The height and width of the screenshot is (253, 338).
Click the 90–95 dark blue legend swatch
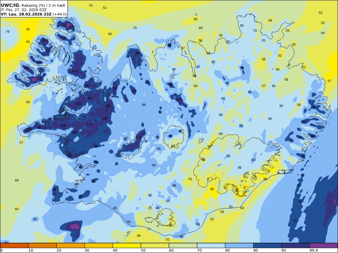(267, 246)
